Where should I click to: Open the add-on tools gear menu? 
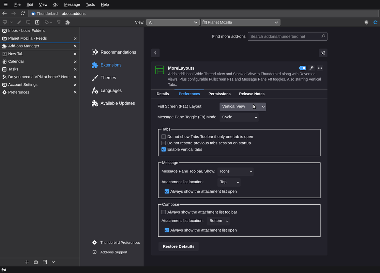tap(323, 53)
